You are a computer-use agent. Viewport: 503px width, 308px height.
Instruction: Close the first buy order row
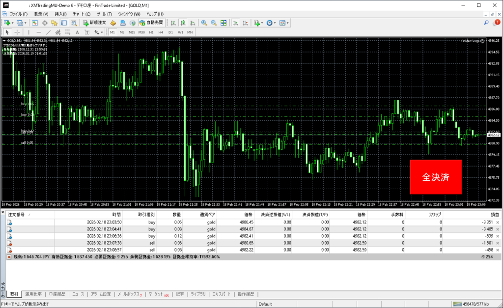pyautogui.click(x=498, y=223)
